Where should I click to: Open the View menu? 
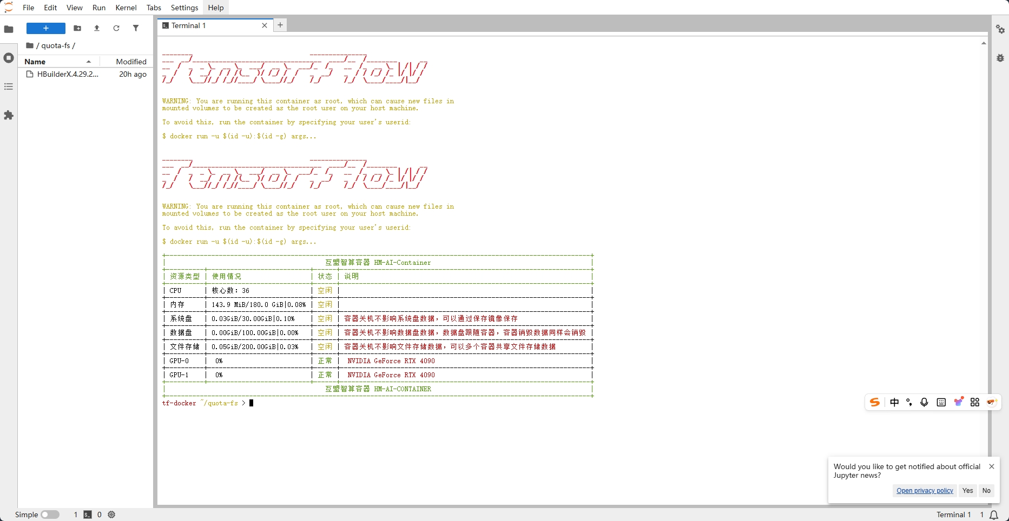[x=75, y=8]
